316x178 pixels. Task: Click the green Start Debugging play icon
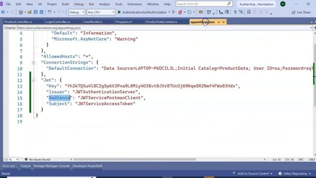coord(119,12)
